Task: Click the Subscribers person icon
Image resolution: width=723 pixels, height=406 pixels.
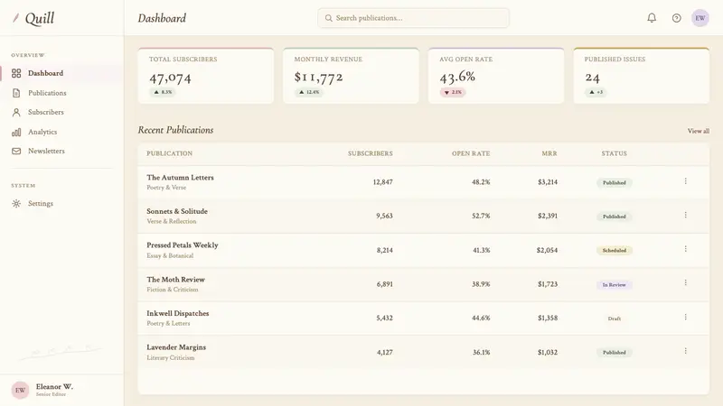Action: click(16, 112)
